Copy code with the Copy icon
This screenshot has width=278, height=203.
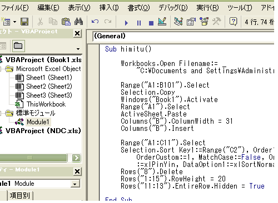(x=53, y=22)
